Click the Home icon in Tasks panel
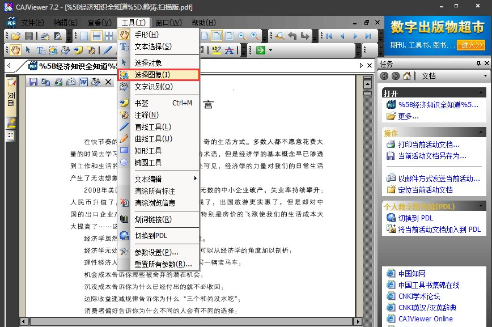492x327 pixels. 407,76
